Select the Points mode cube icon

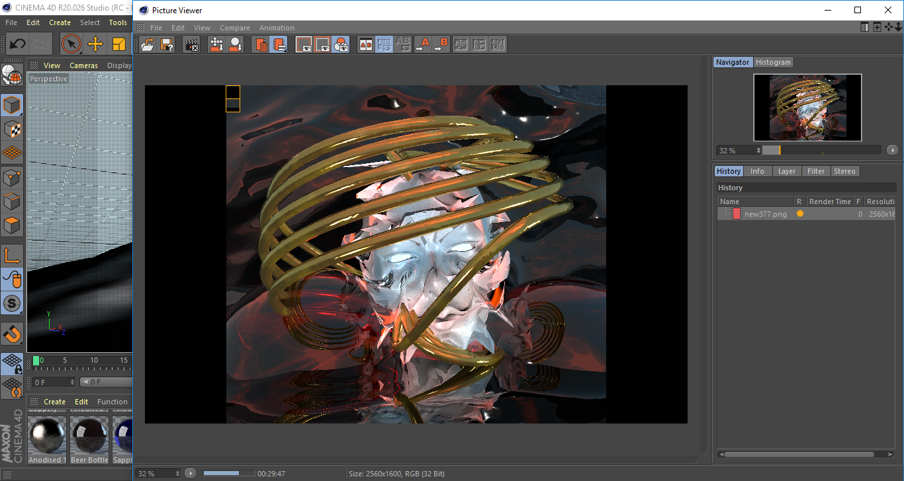point(12,177)
